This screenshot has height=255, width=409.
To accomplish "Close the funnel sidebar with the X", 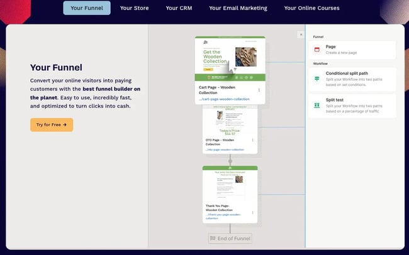I will coord(301,35).
